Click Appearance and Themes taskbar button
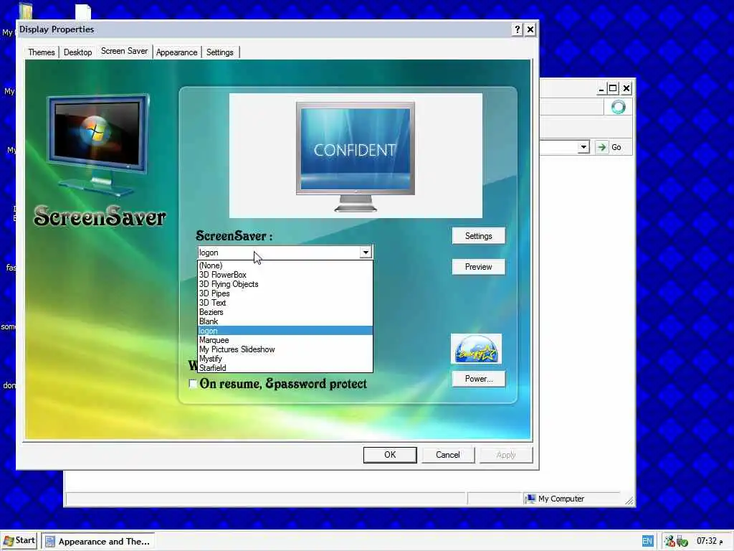 click(x=98, y=541)
